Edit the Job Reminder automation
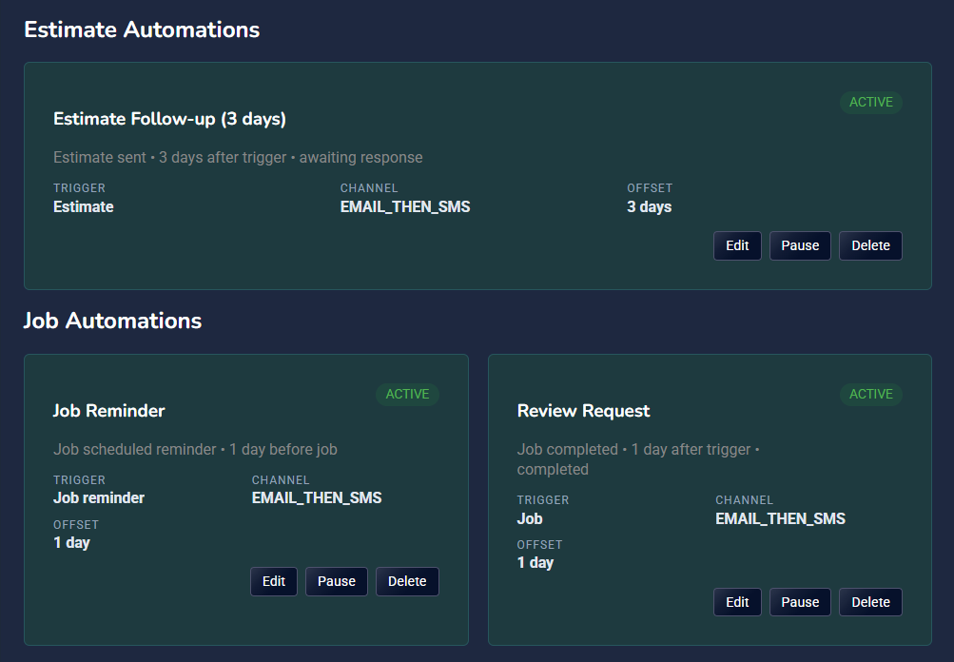 tap(273, 582)
